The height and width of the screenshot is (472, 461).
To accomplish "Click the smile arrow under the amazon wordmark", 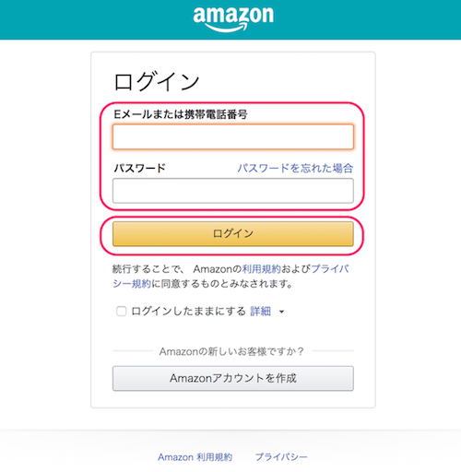I will [227, 28].
